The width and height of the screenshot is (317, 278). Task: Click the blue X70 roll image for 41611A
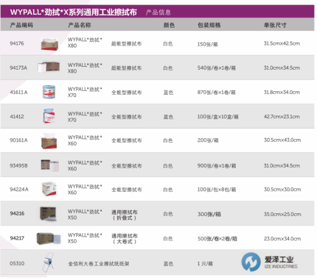[x=49, y=91]
